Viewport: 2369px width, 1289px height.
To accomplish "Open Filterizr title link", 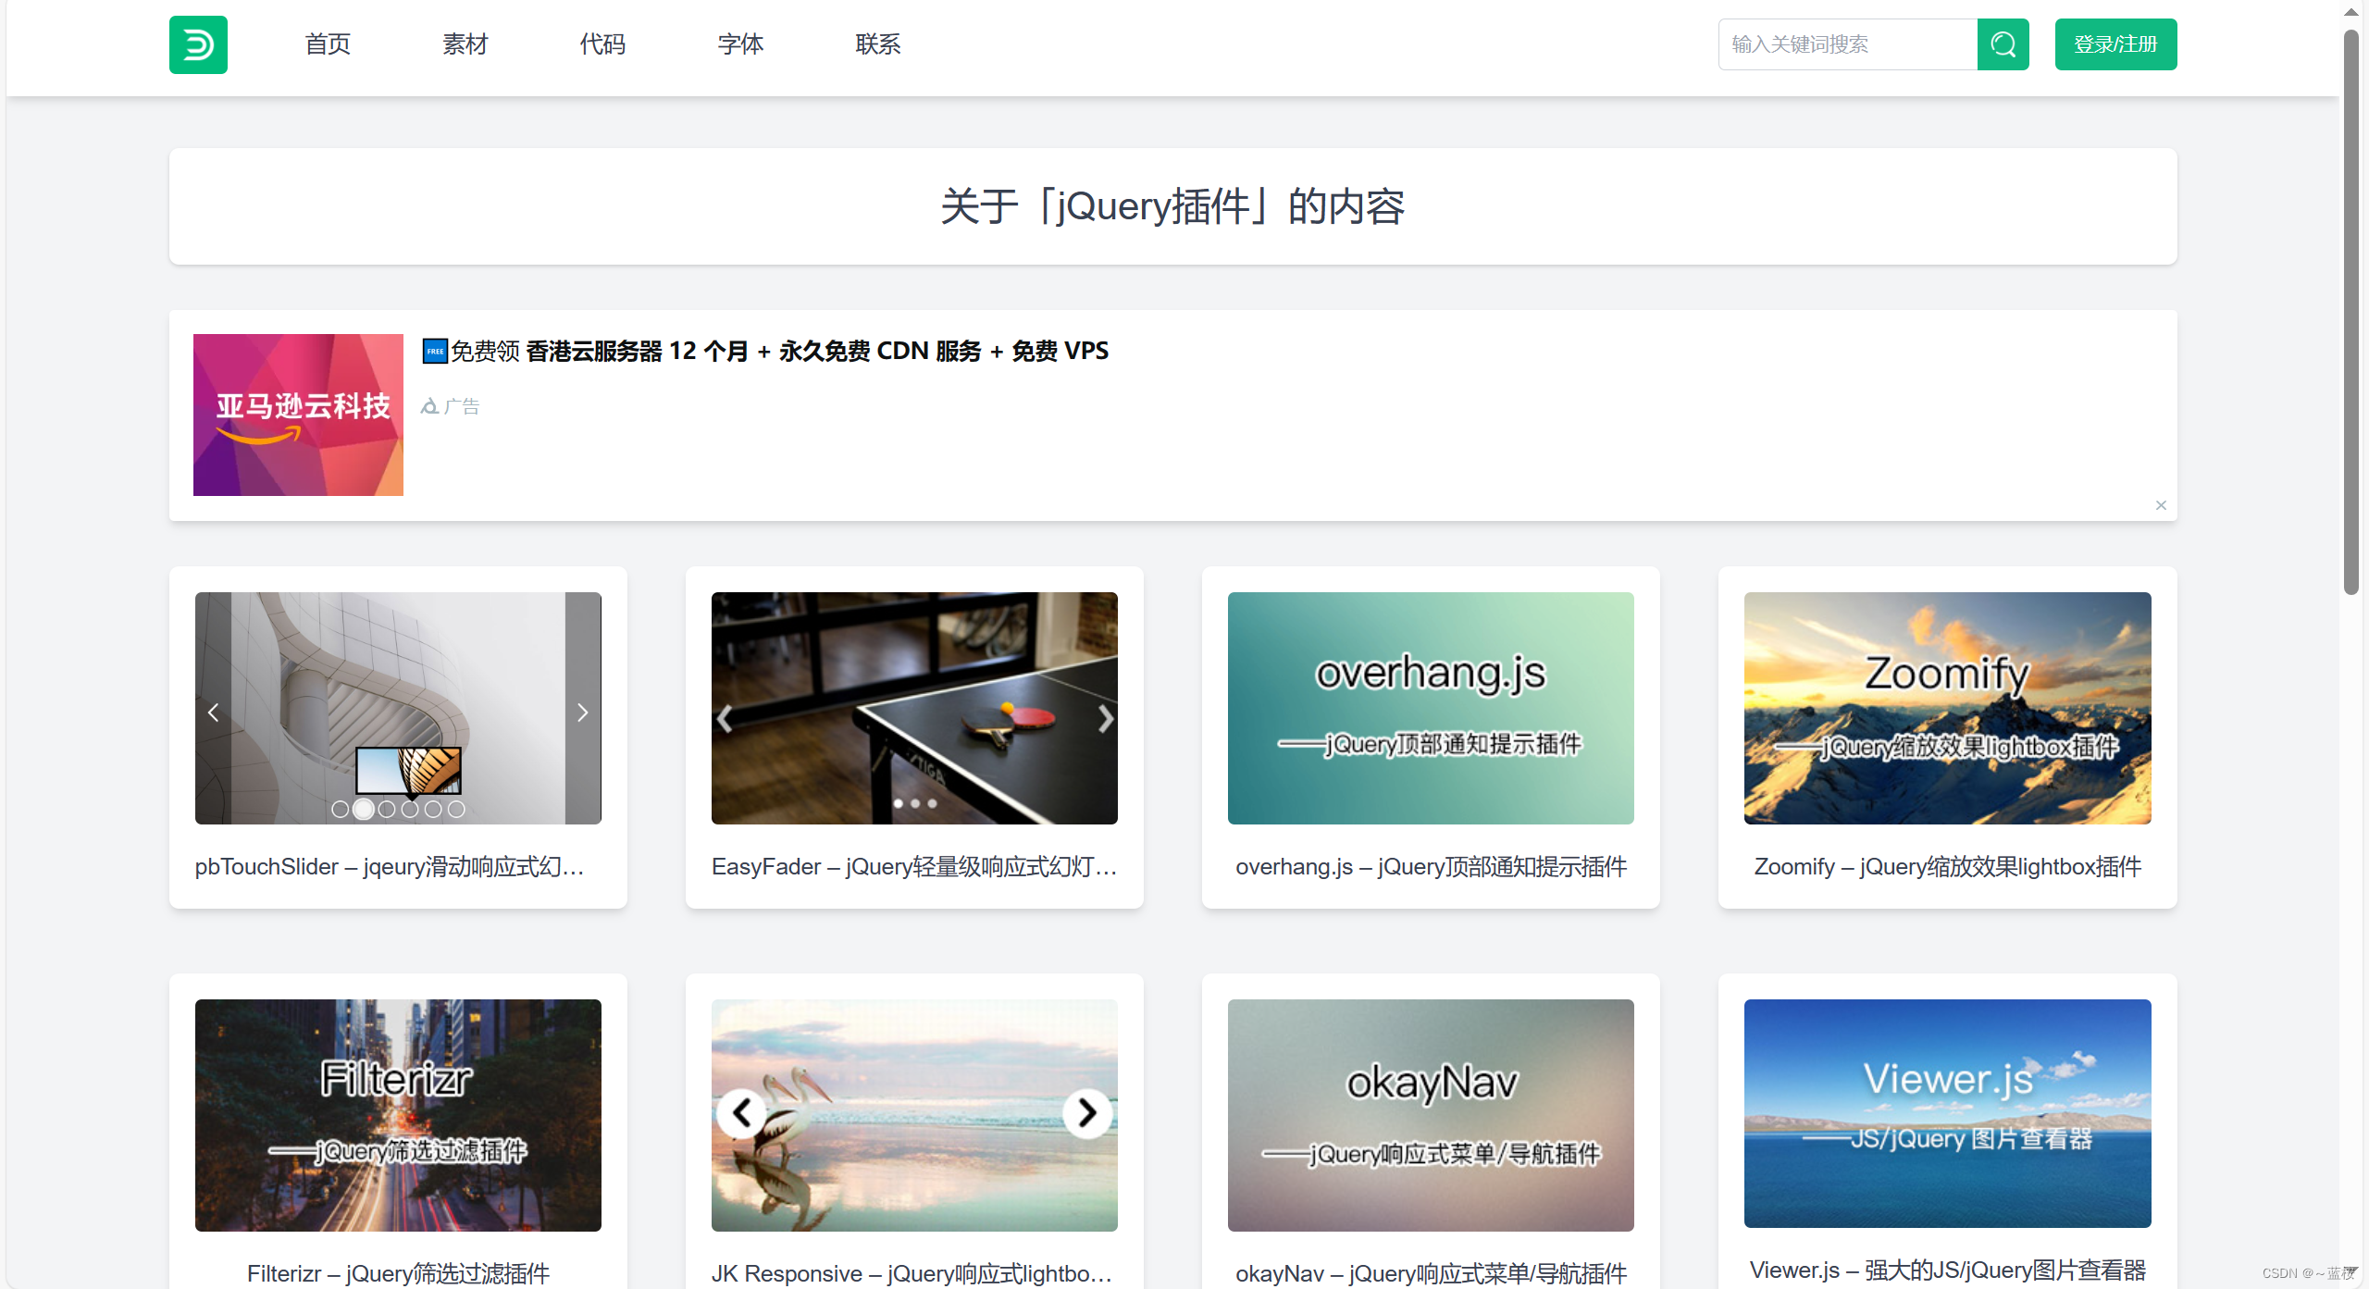I will [398, 1273].
